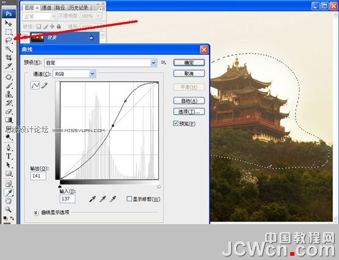Toggle lock transparent pixels
Screen dimensions: 339x260
pos(38,27)
